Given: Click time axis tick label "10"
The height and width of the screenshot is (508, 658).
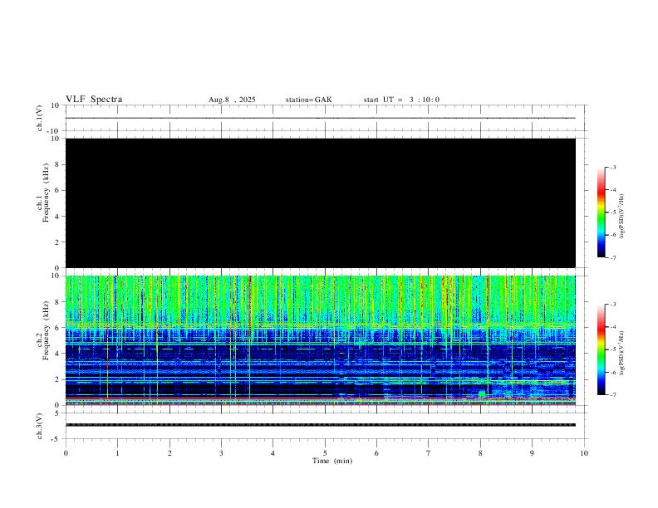Looking at the screenshot, I should (584, 453).
